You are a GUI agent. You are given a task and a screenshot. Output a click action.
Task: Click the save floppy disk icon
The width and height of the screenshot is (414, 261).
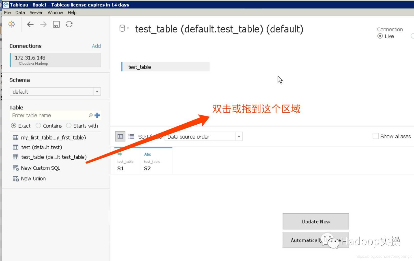pos(56,24)
